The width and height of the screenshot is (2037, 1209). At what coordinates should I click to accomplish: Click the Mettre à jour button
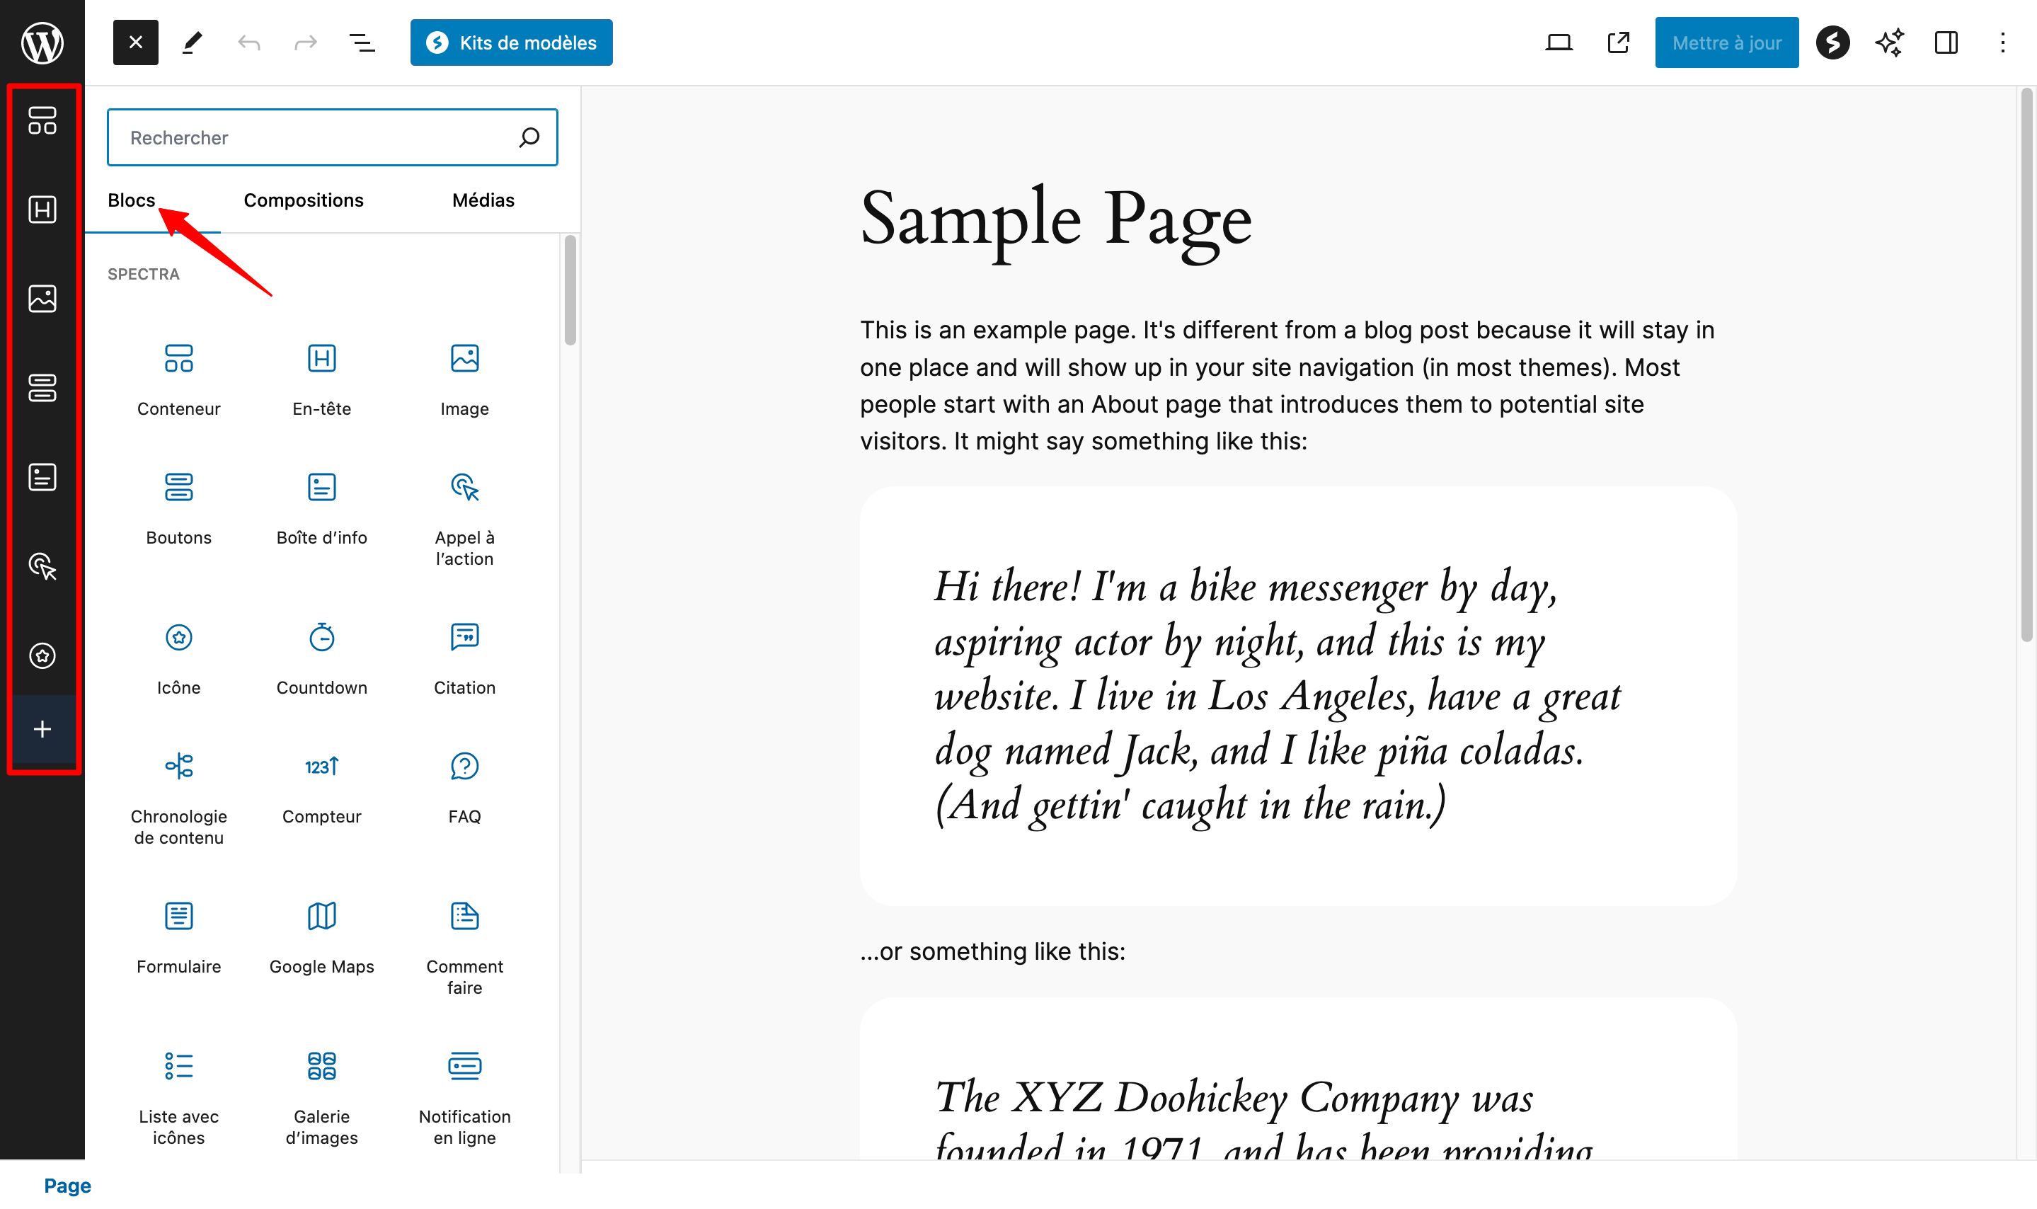1726,42
